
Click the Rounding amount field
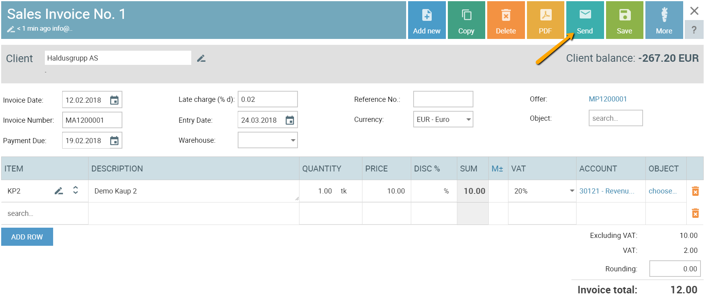click(675, 269)
